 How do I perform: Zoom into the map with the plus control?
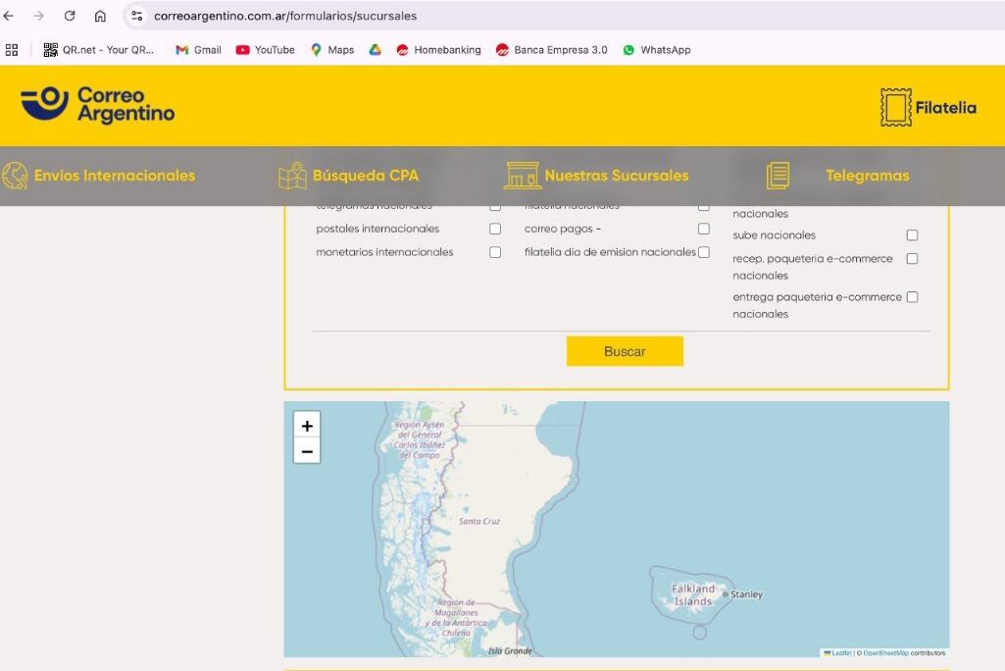[x=307, y=425]
